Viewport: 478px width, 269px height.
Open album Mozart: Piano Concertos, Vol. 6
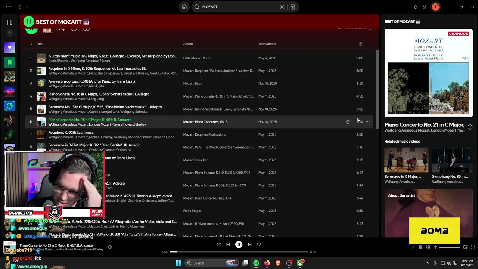pyautogui.click(x=205, y=122)
